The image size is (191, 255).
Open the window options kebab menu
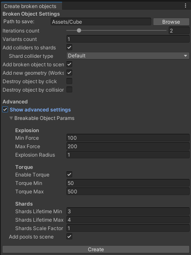click(x=186, y=5)
